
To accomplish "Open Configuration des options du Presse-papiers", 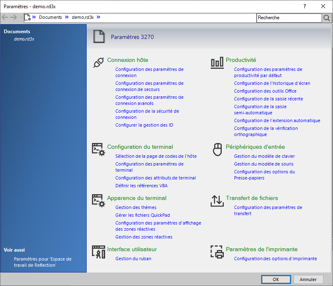I will (x=264, y=175).
